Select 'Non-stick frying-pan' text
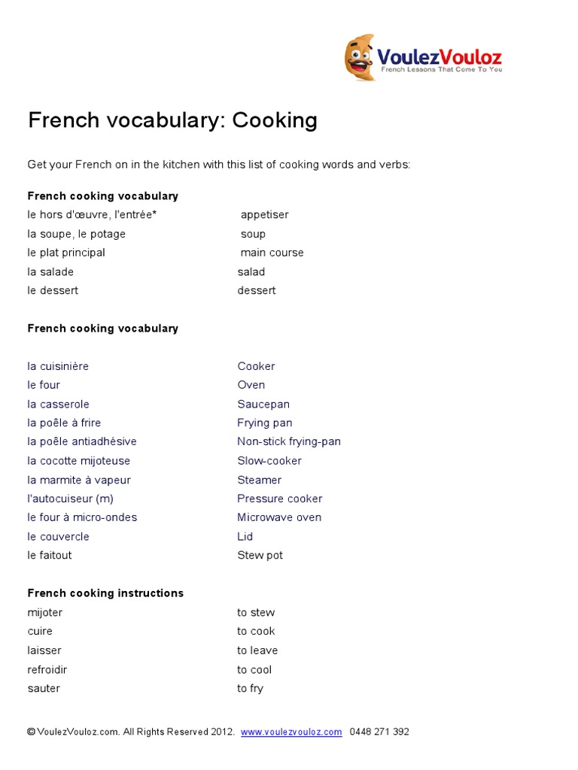The width and height of the screenshot is (578, 770). [288, 441]
